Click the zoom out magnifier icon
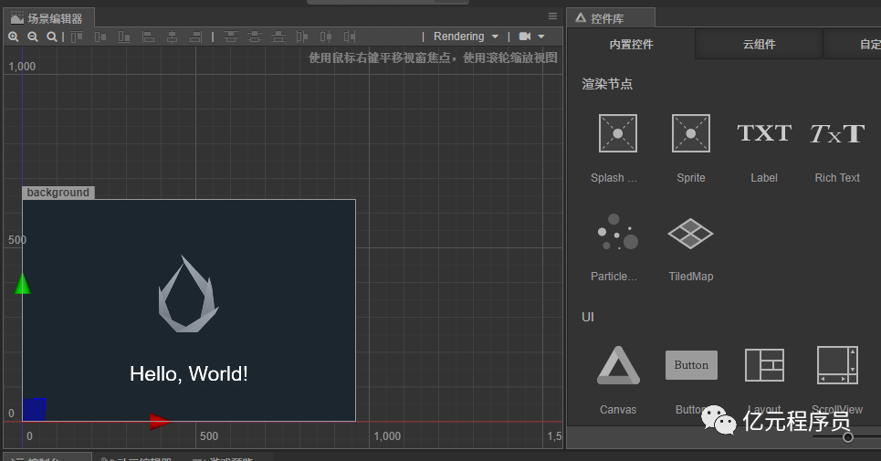Viewport: 881px width, 461px height. [x=33, y=37]
